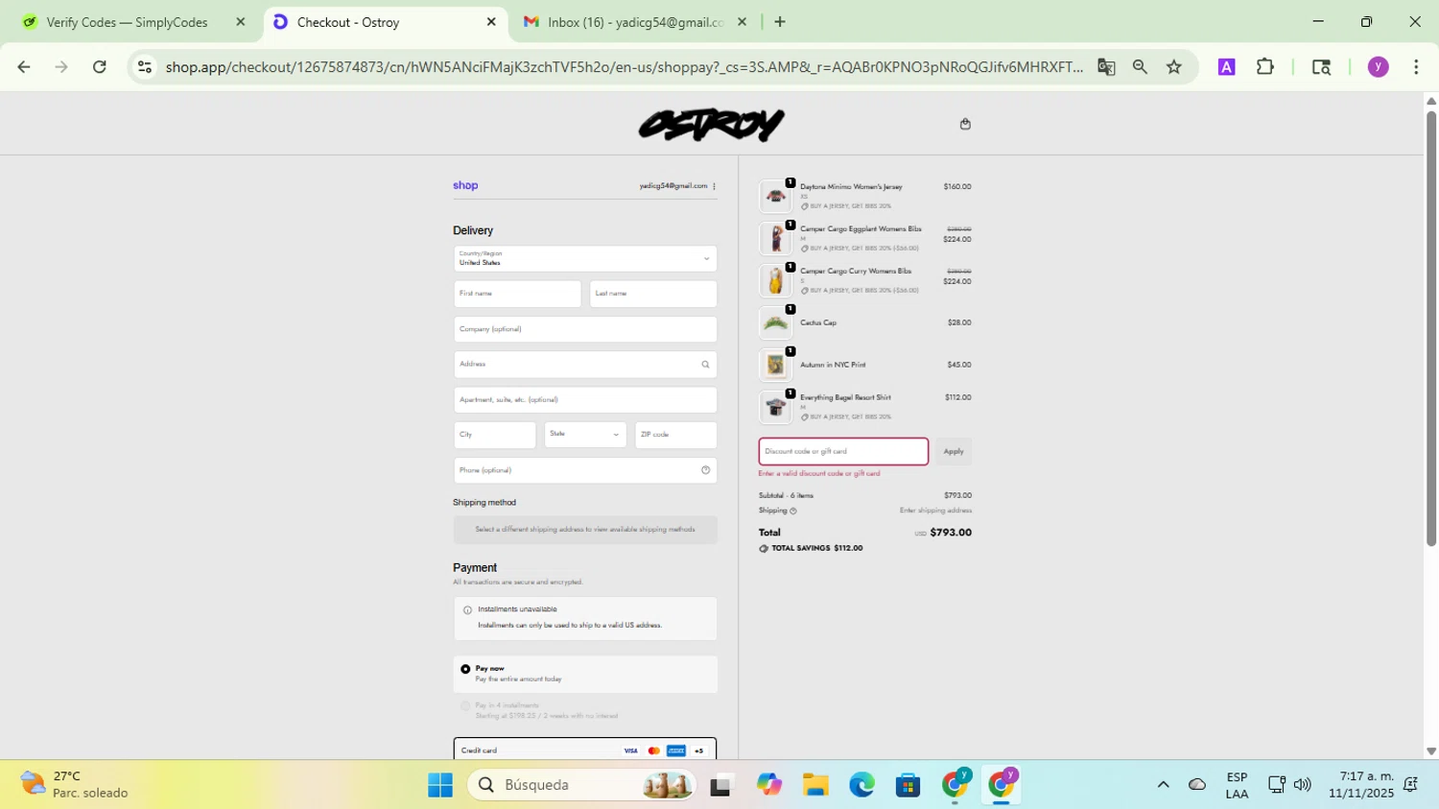The image size is (1439, 809).
Task: Click the Cactus Cap thumbnail
Action: 775,323
